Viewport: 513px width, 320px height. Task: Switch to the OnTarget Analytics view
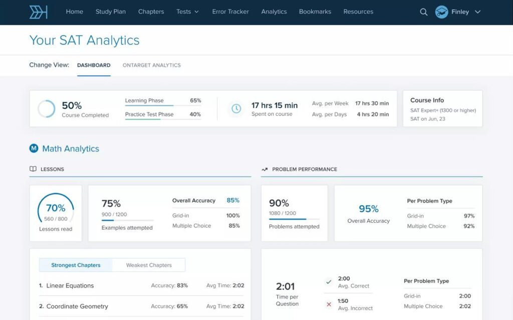tap(151, 65)
